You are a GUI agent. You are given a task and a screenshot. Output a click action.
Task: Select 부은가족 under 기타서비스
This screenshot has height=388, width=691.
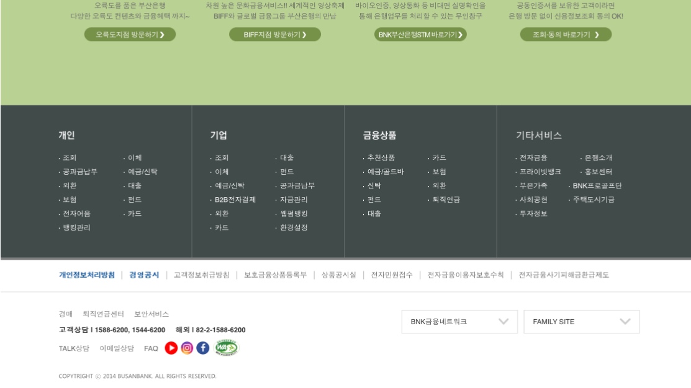[533, 186]
